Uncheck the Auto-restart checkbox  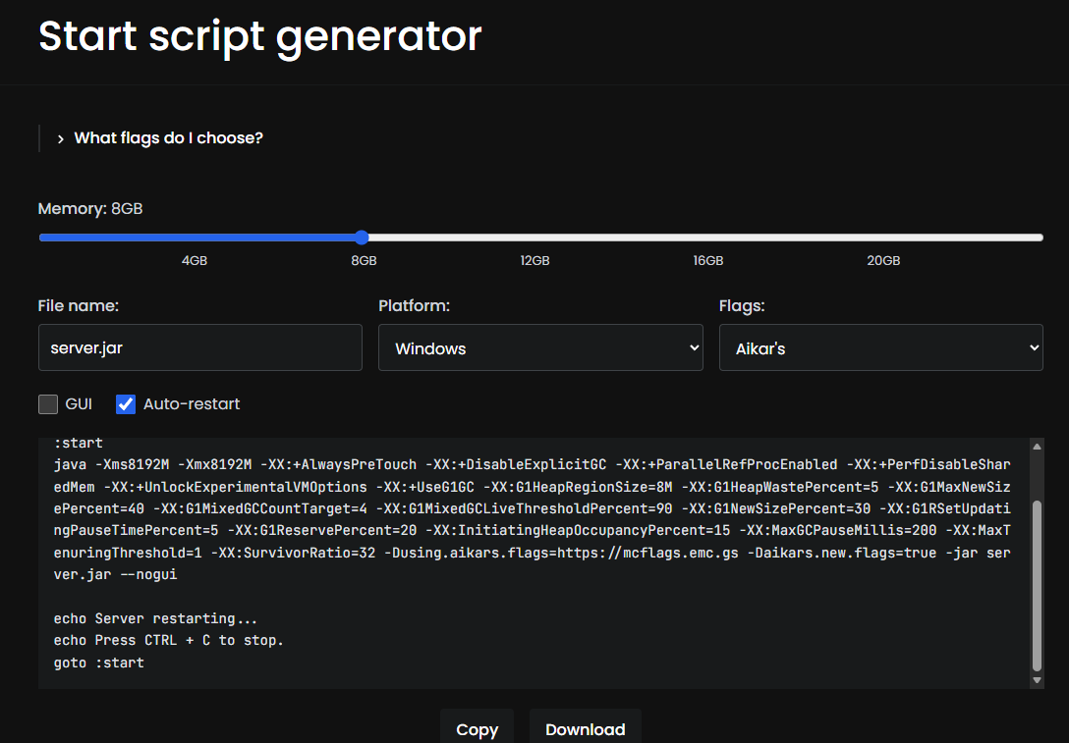(x=126, y=404)
